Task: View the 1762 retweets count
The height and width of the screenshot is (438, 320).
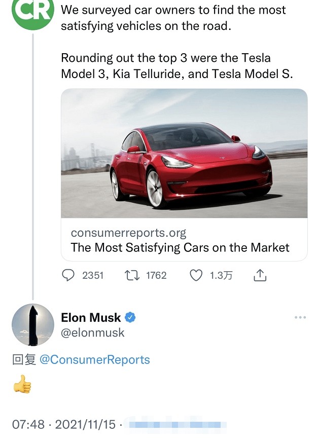Action: coord(156,275)
